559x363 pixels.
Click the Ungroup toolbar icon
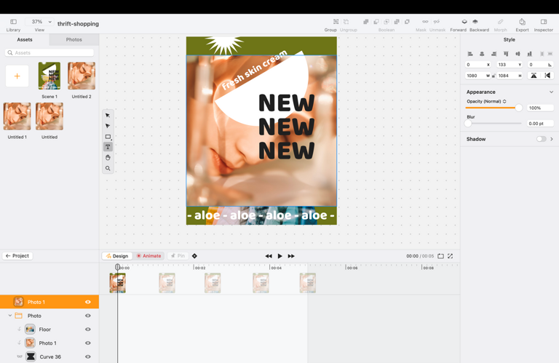[346, 22]
